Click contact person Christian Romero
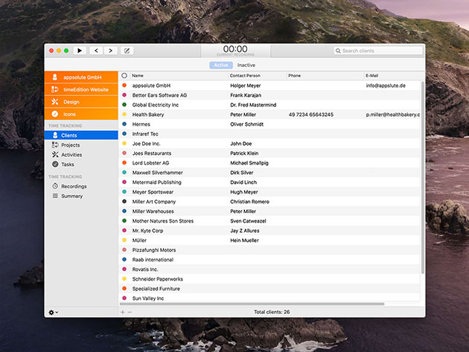The height and width of the screenshot is (352, 469). click(x=249, y=202)
